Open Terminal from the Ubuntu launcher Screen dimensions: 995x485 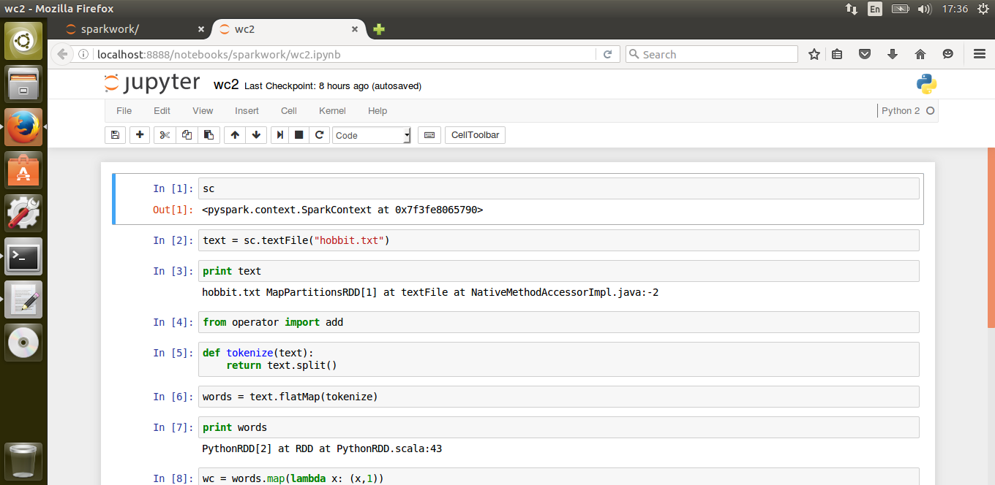coord(23,256)
